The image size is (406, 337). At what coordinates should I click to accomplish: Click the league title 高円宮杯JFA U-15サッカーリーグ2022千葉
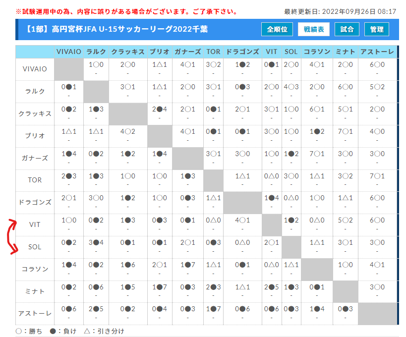(130, 29)
